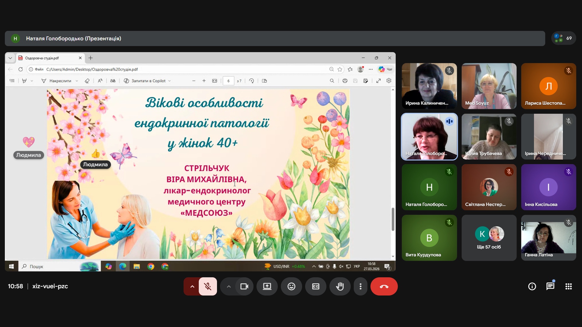Image resolution: width=582 pixels, height=327 pixels.
Task: Open meeting details info icon
Action: (x=532, y=286)
